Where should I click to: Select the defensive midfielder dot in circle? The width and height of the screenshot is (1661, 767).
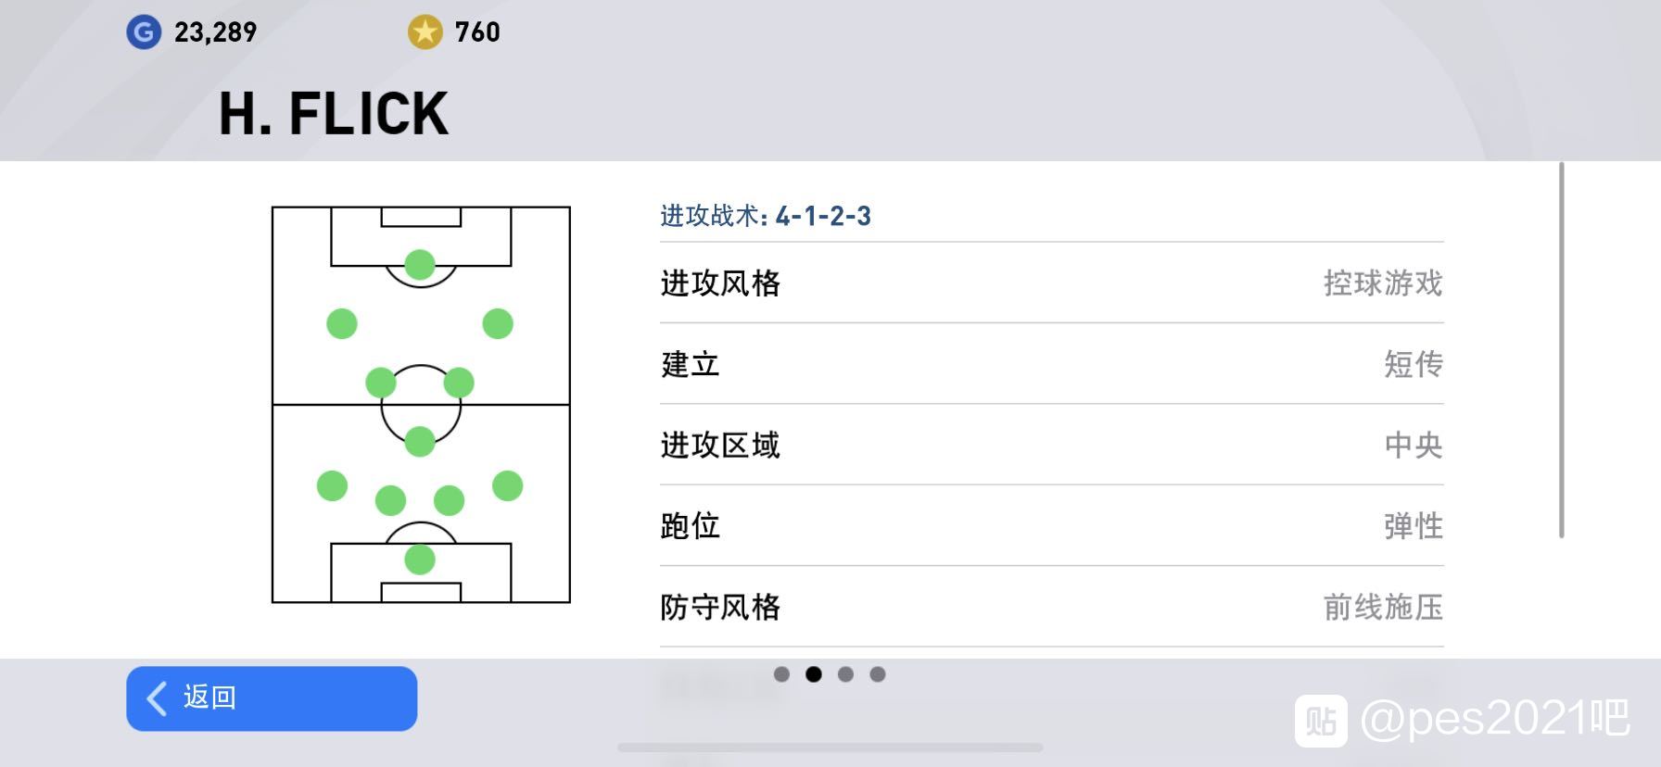pyautogui.click(x=420, y=442)
